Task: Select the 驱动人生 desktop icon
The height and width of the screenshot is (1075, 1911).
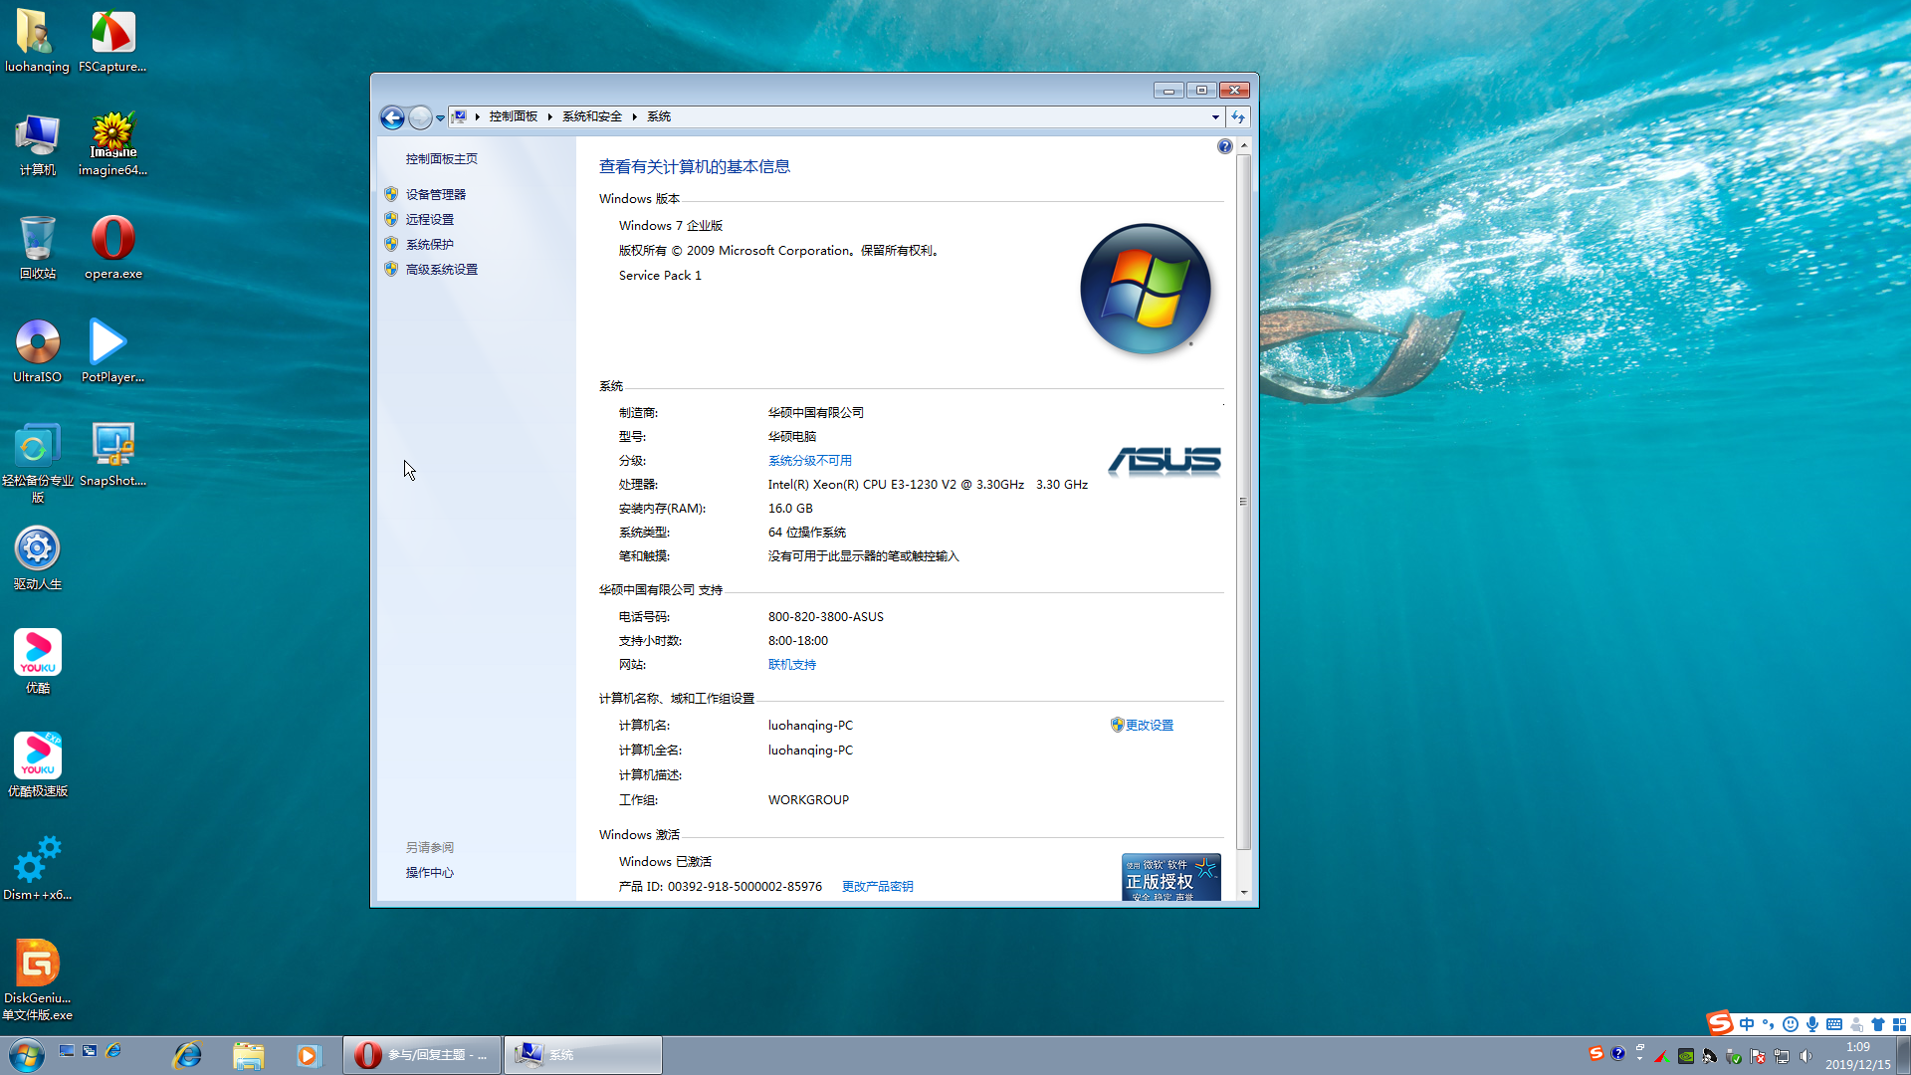Action: pyautogui.click(x=37, y=559)
